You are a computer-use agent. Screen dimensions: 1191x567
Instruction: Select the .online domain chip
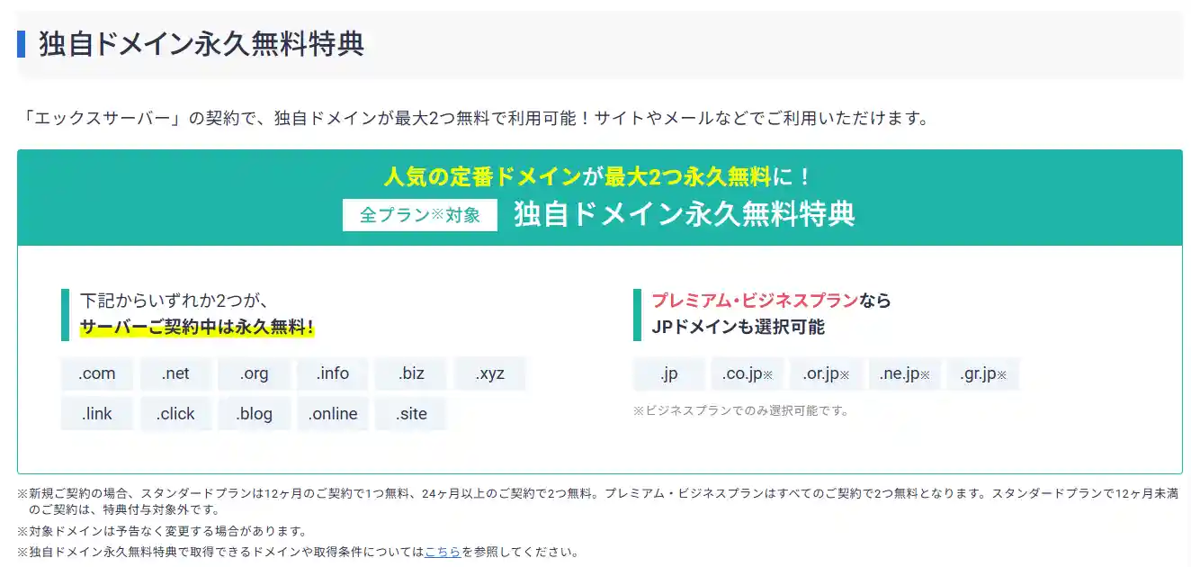[333, 414]
